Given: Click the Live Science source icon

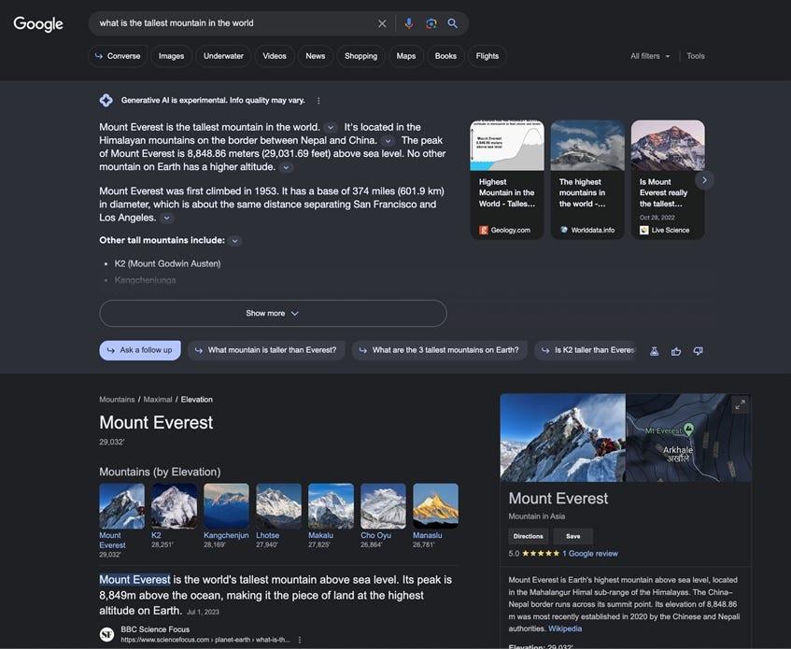Looking at the screenshot, I should 644,230.
